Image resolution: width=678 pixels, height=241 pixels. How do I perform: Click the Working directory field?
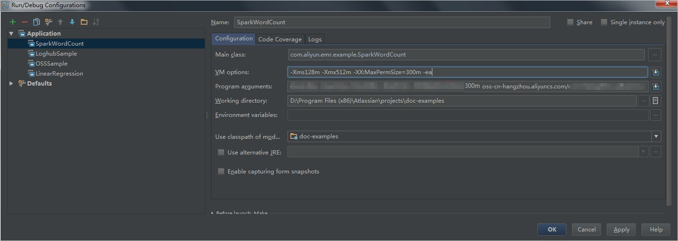(x=462, y=101)
